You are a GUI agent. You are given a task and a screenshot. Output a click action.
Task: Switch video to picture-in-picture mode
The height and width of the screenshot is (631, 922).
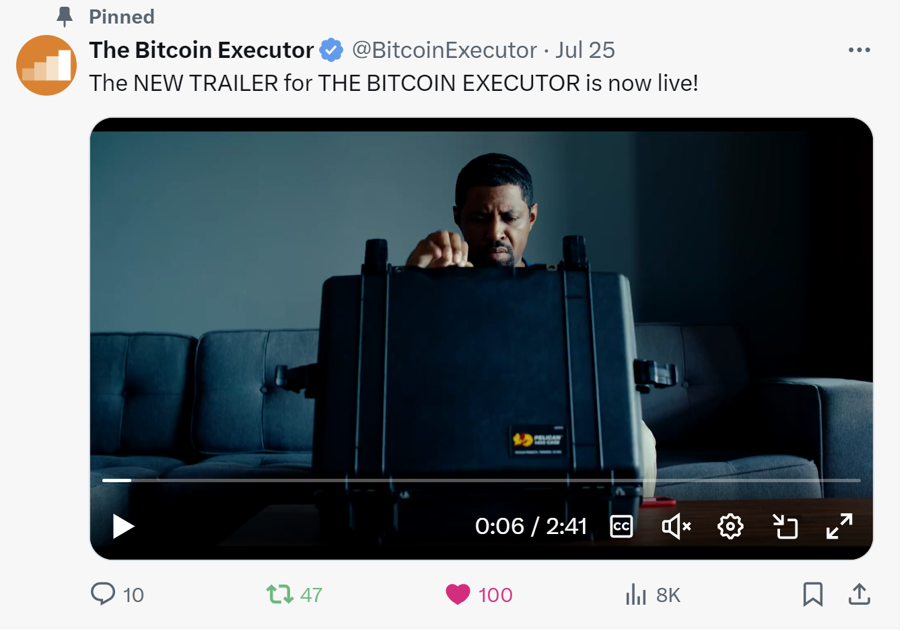785,527
